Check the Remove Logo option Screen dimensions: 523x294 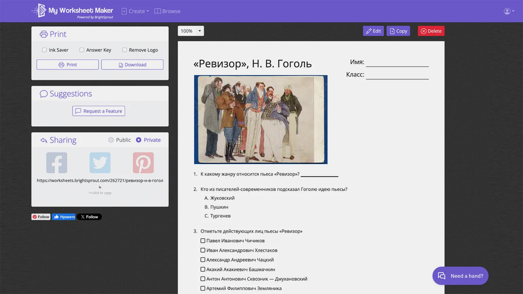pos(125,50)
